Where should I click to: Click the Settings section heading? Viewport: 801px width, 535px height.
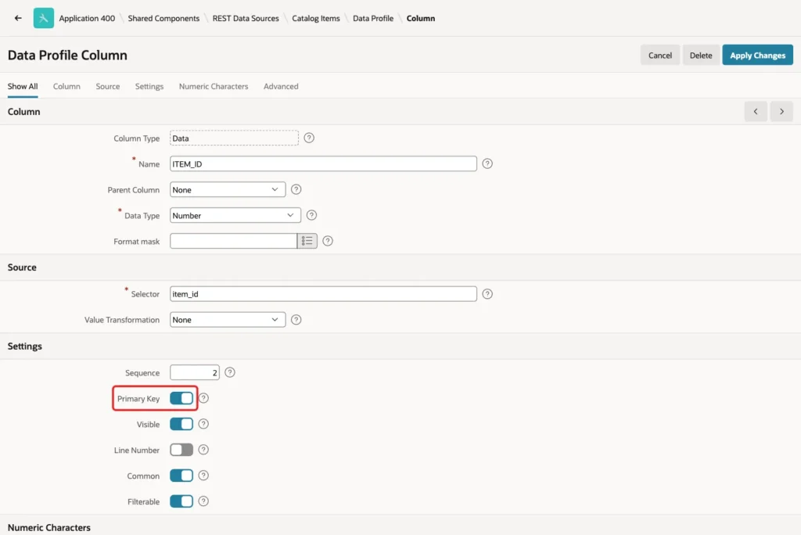(x=24, y=346)
